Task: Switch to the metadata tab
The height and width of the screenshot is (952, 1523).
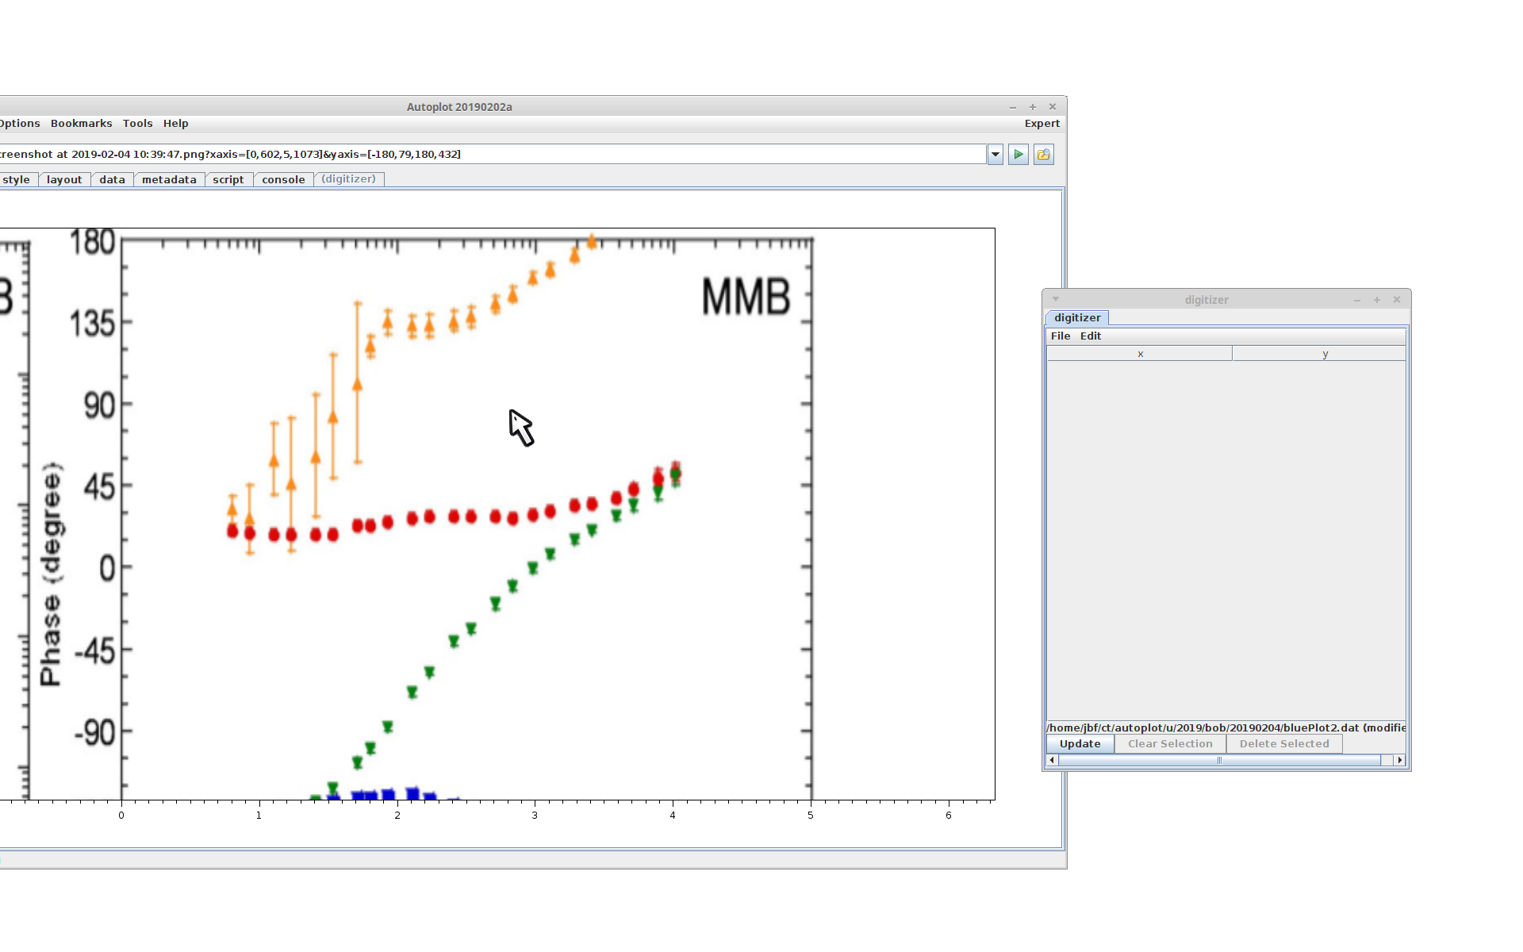Action: (x=169, y=180)
